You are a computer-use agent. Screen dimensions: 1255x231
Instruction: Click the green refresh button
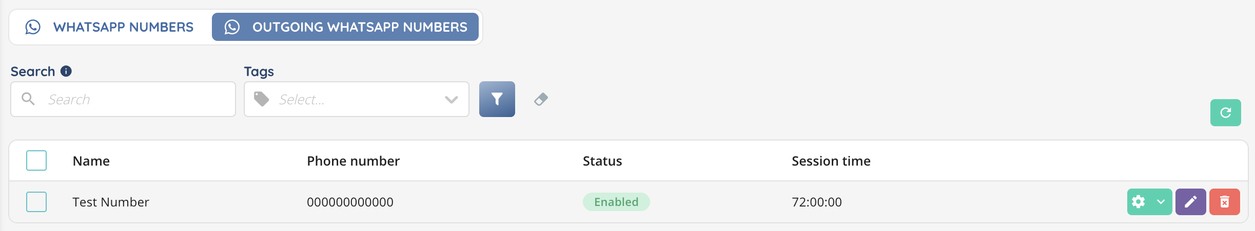1225,112
